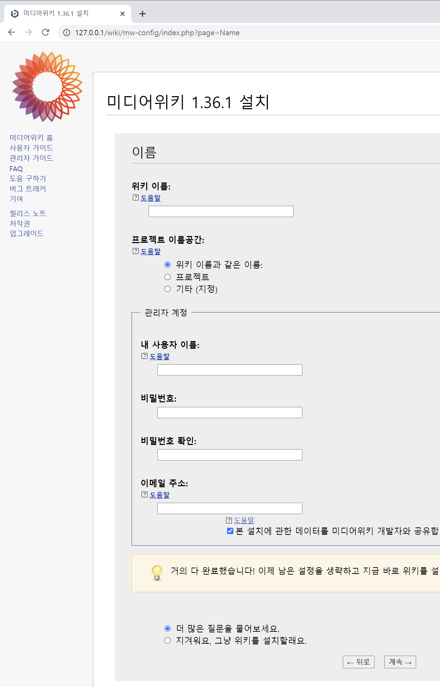Click the help icon under 위키 이름
This screenshot has width=440, height=687.
[136, 198]
